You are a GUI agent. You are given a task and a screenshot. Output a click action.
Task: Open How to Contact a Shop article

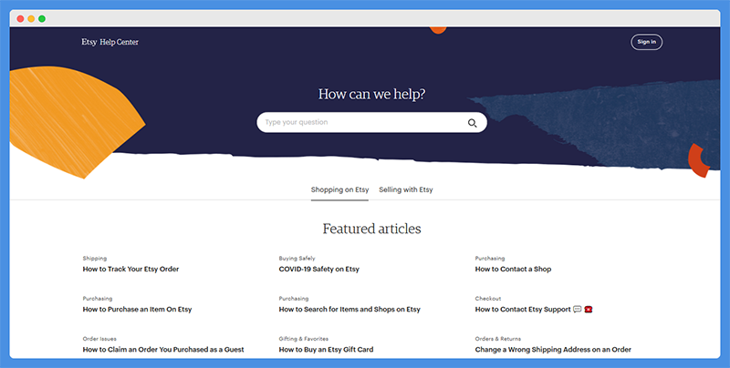tap(513, 269)
